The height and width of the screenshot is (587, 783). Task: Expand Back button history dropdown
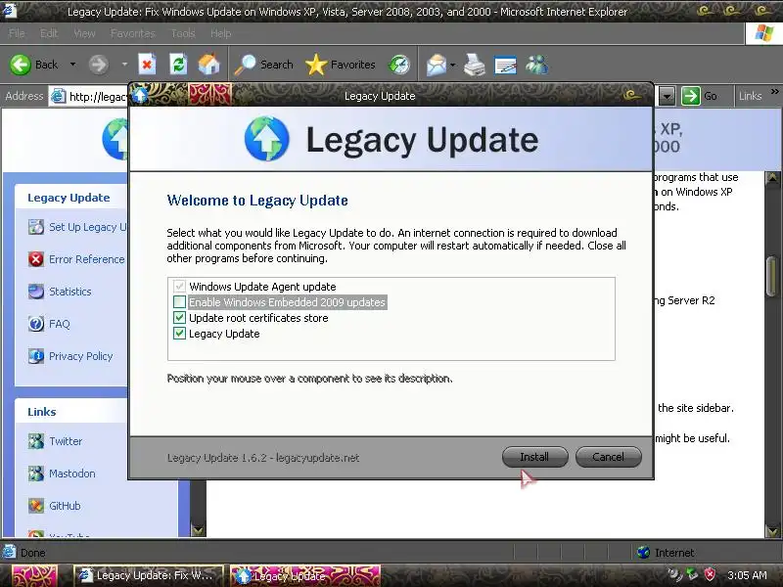coord(72,65)
